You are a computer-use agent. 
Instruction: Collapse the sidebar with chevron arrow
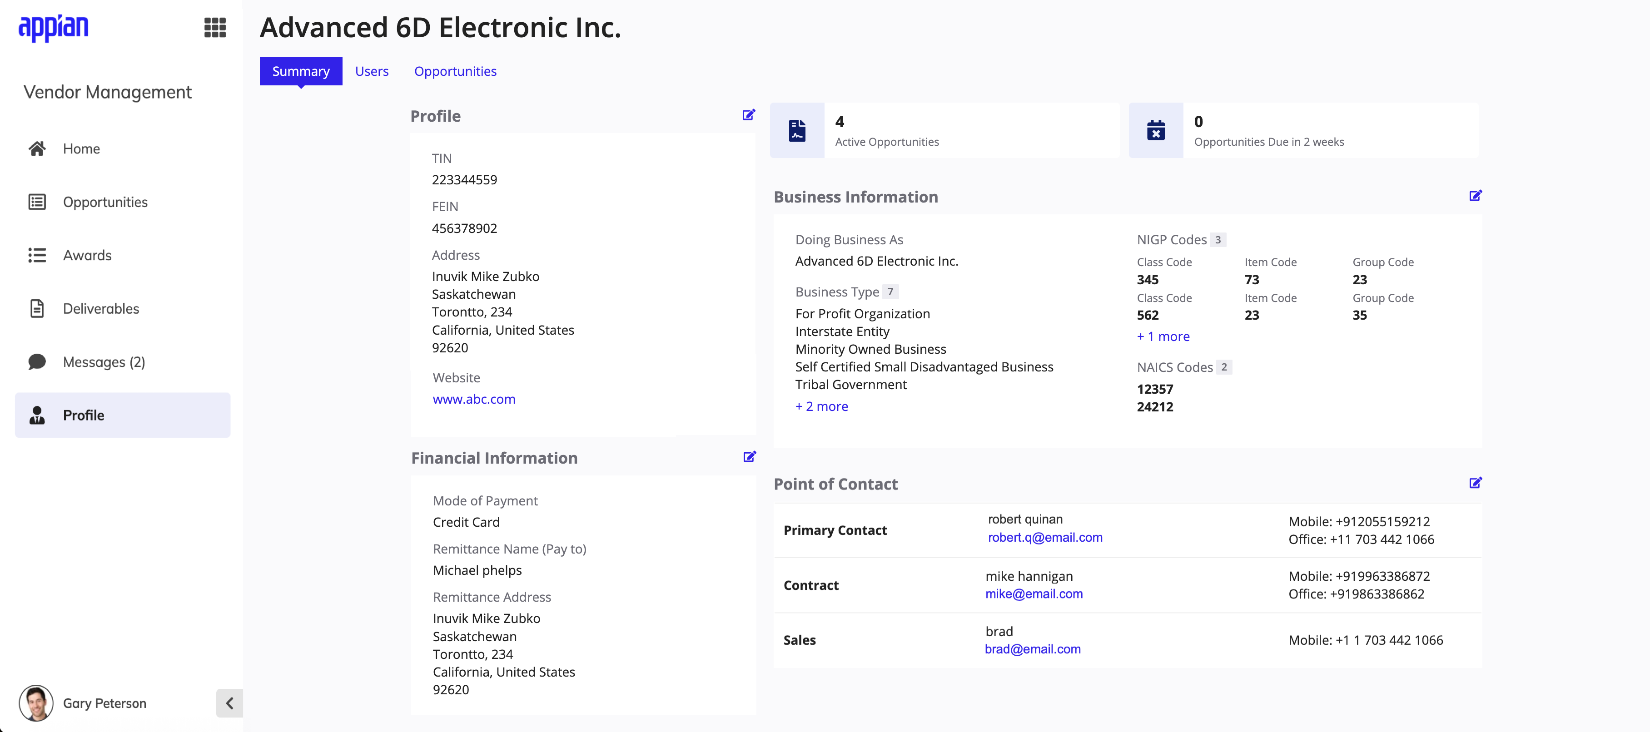coord(229,703)
